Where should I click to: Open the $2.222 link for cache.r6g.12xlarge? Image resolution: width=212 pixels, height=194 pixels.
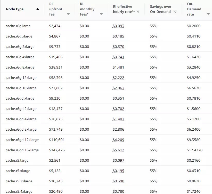tap(118, 78)
